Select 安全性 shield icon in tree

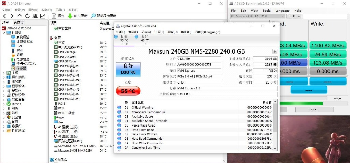click(x=9, y=117)
